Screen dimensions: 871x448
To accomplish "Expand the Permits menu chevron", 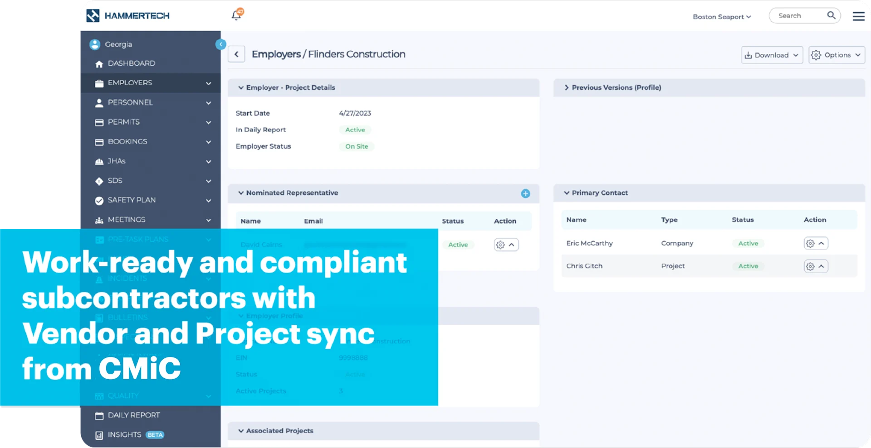I will 209,122.
